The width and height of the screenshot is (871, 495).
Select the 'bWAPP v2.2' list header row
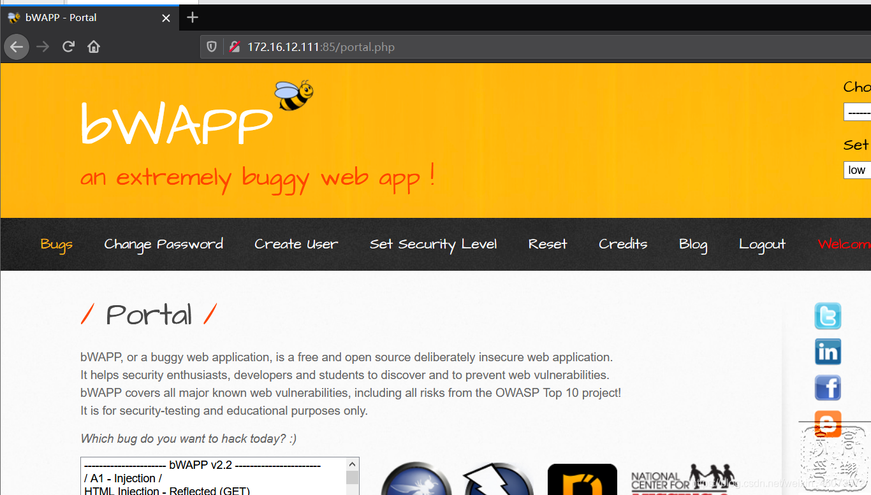pyautogui.click(x=214, y=465)
